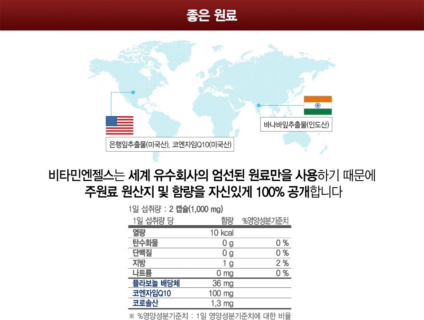Click the '2 %' value in the 지방 row
This screenshot has height=320, width=424.
(x=282, y=263)
